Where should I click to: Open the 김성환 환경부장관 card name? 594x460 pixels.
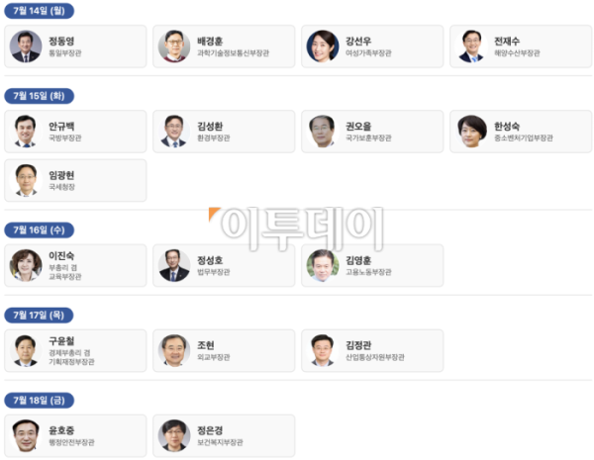tap(210, 126)
